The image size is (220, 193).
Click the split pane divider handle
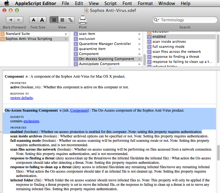click(110, 69)
